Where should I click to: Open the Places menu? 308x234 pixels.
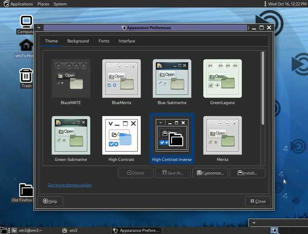[x=43, y=4]
